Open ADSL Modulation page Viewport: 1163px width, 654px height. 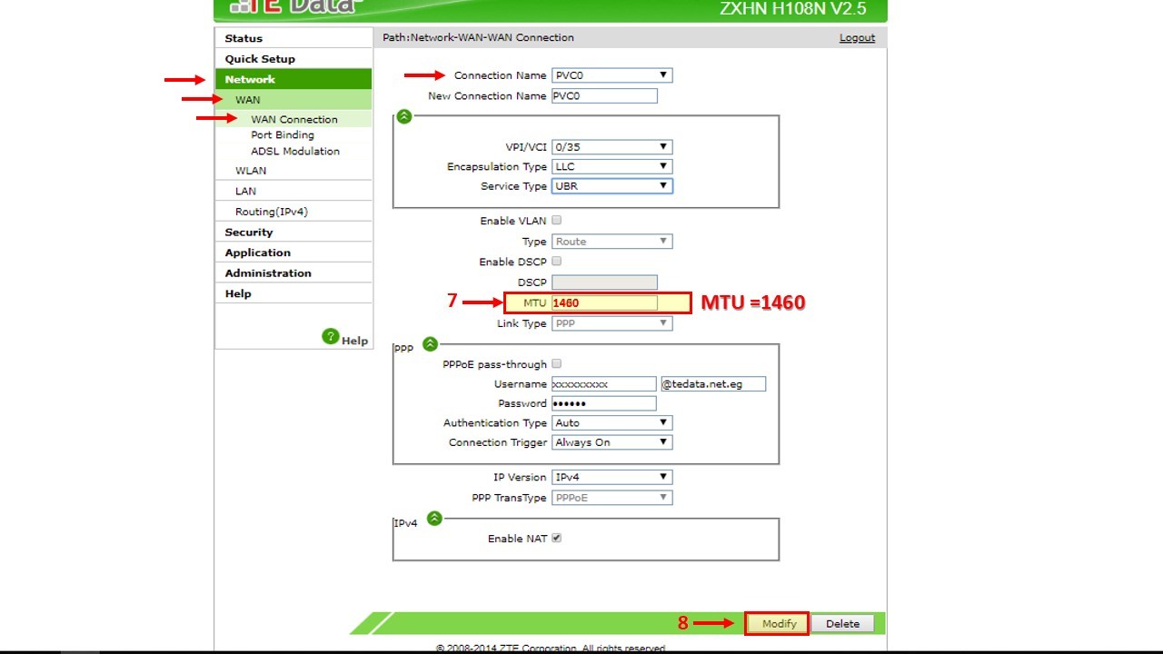(295, 152)
